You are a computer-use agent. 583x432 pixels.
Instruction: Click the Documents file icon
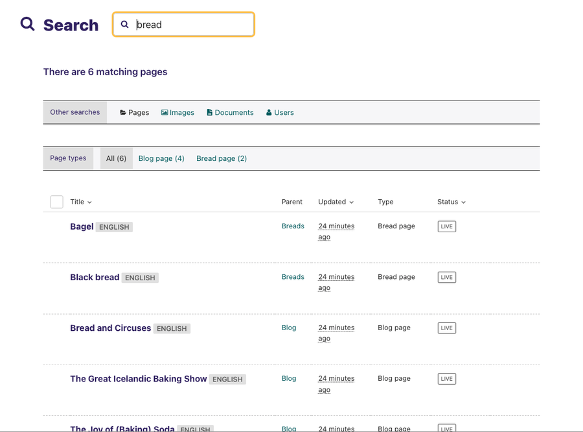(210, 112)
